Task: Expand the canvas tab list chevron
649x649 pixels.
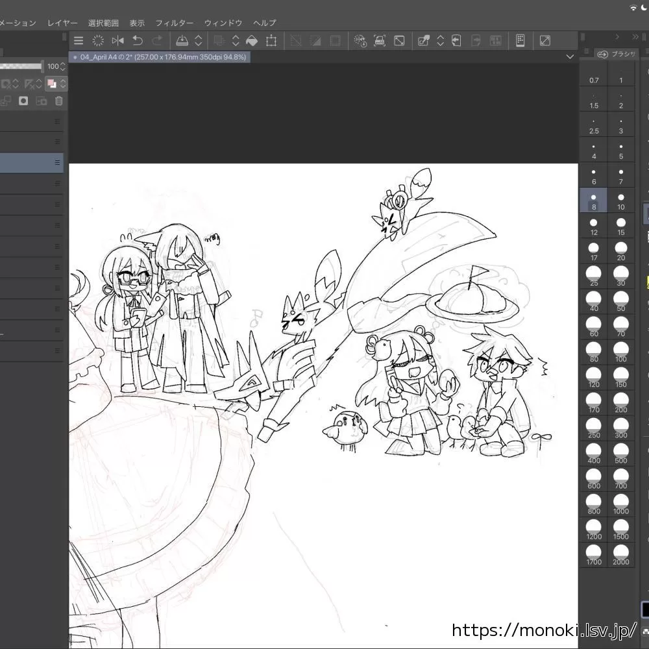Action: point(570,57)
